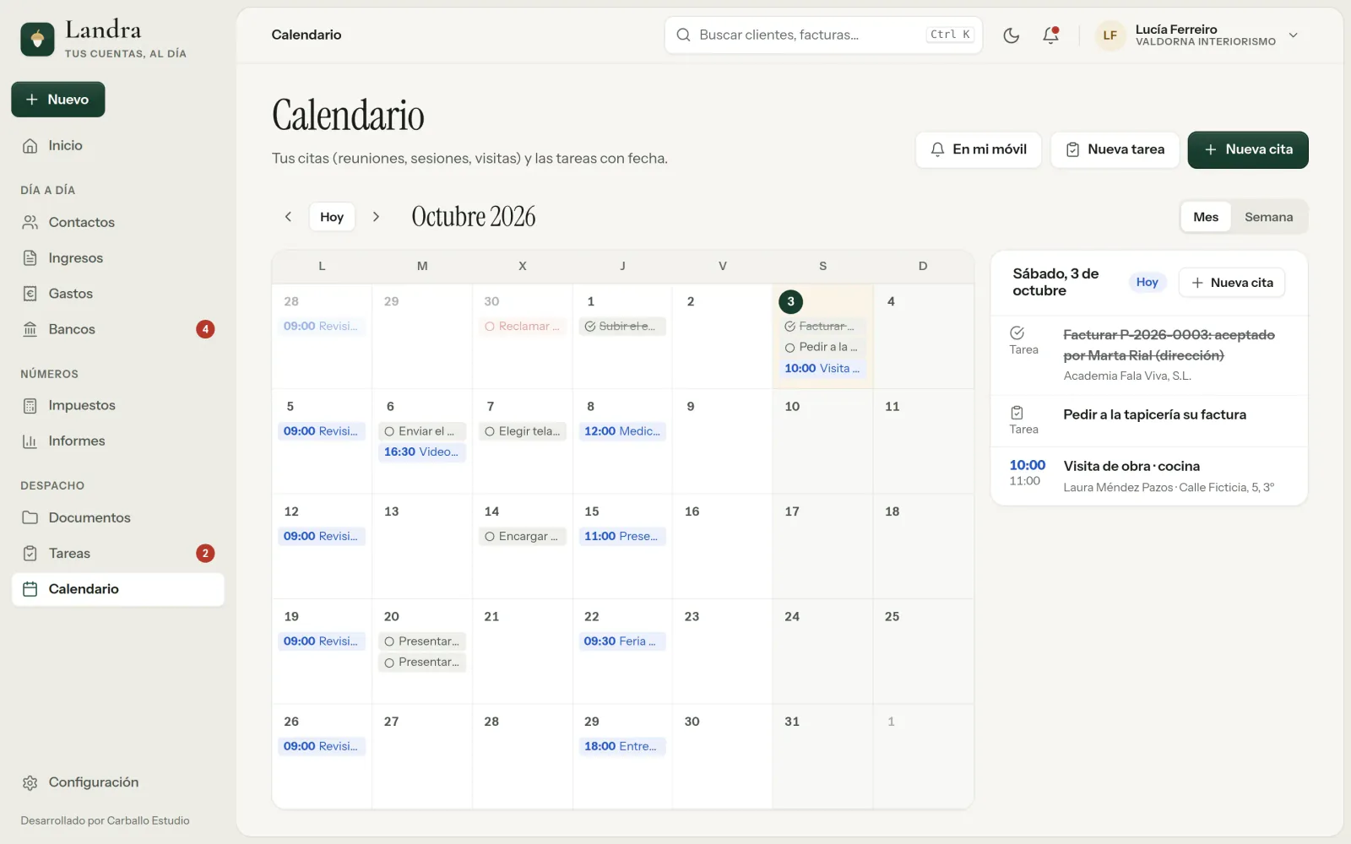Open '16:30 Video...' event on October 6
This screenshot has width=1351, height=844.
point(422,452)
